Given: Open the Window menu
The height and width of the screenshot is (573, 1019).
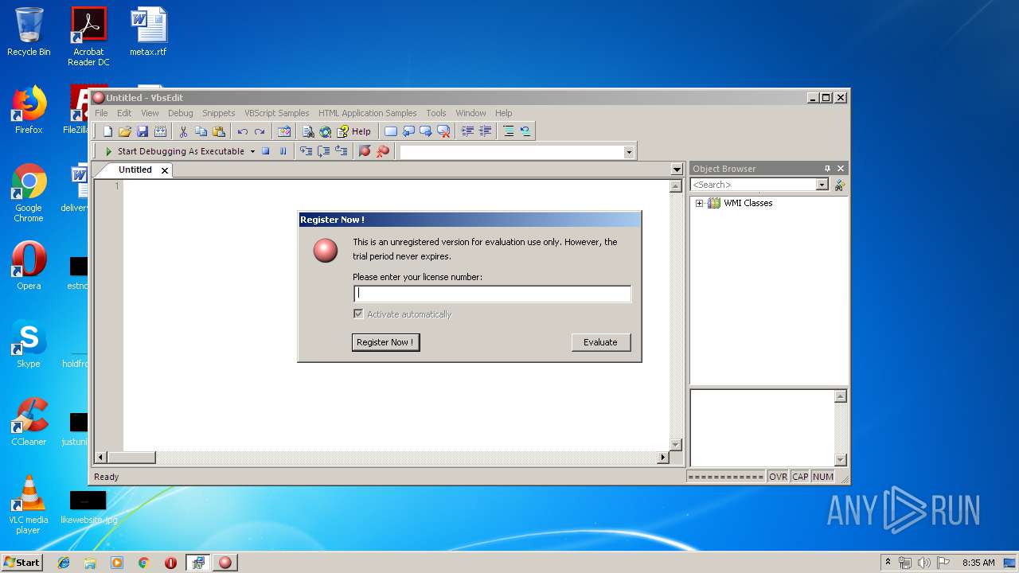Looking at the screenshot, I should pos(470,113).
